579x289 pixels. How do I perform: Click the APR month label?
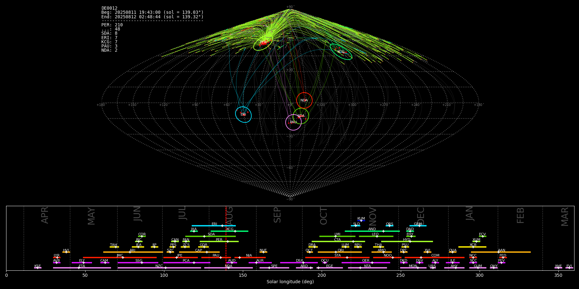tap(45, 215)
